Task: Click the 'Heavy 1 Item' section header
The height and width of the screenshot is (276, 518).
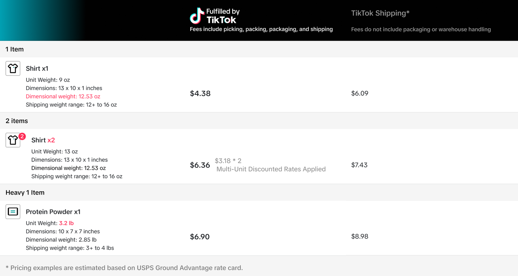Action: pyautogui.click(x=25, y=192)
